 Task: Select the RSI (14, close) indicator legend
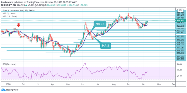tap(9, 64)
